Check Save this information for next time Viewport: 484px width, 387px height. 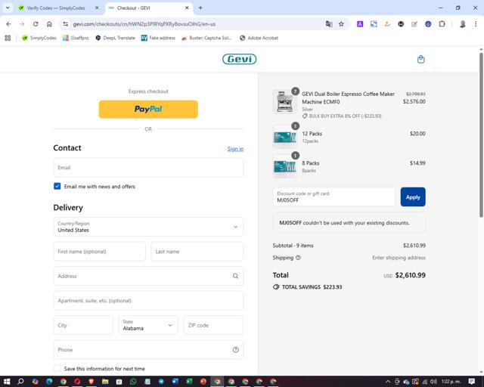tap(57, 369)
